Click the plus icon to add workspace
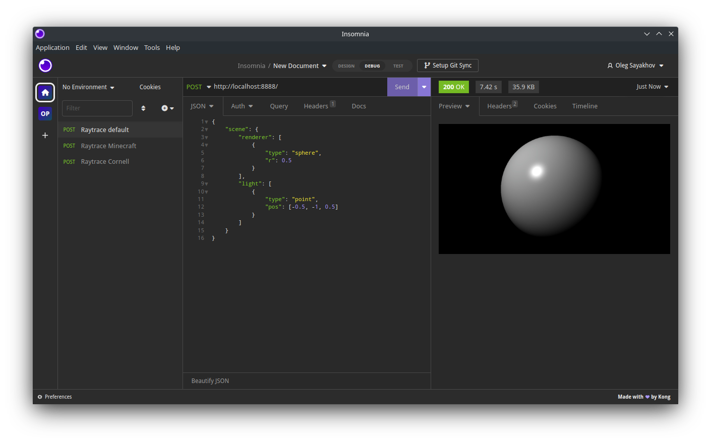This screenshot has height=443, width=711. [45, 136]
